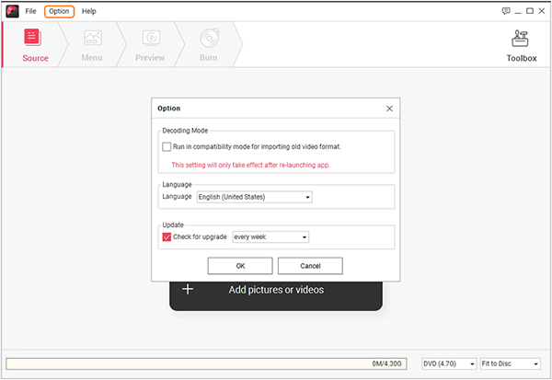Click the relaunch warning red text
The image size is (552, 380).
pos(250,165)
